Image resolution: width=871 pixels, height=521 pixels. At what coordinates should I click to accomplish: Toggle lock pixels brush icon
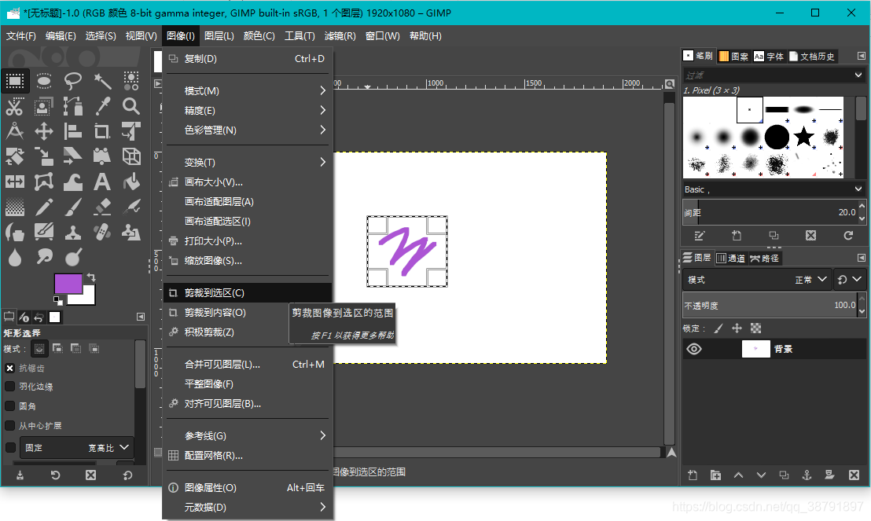(x=718, y=328)
